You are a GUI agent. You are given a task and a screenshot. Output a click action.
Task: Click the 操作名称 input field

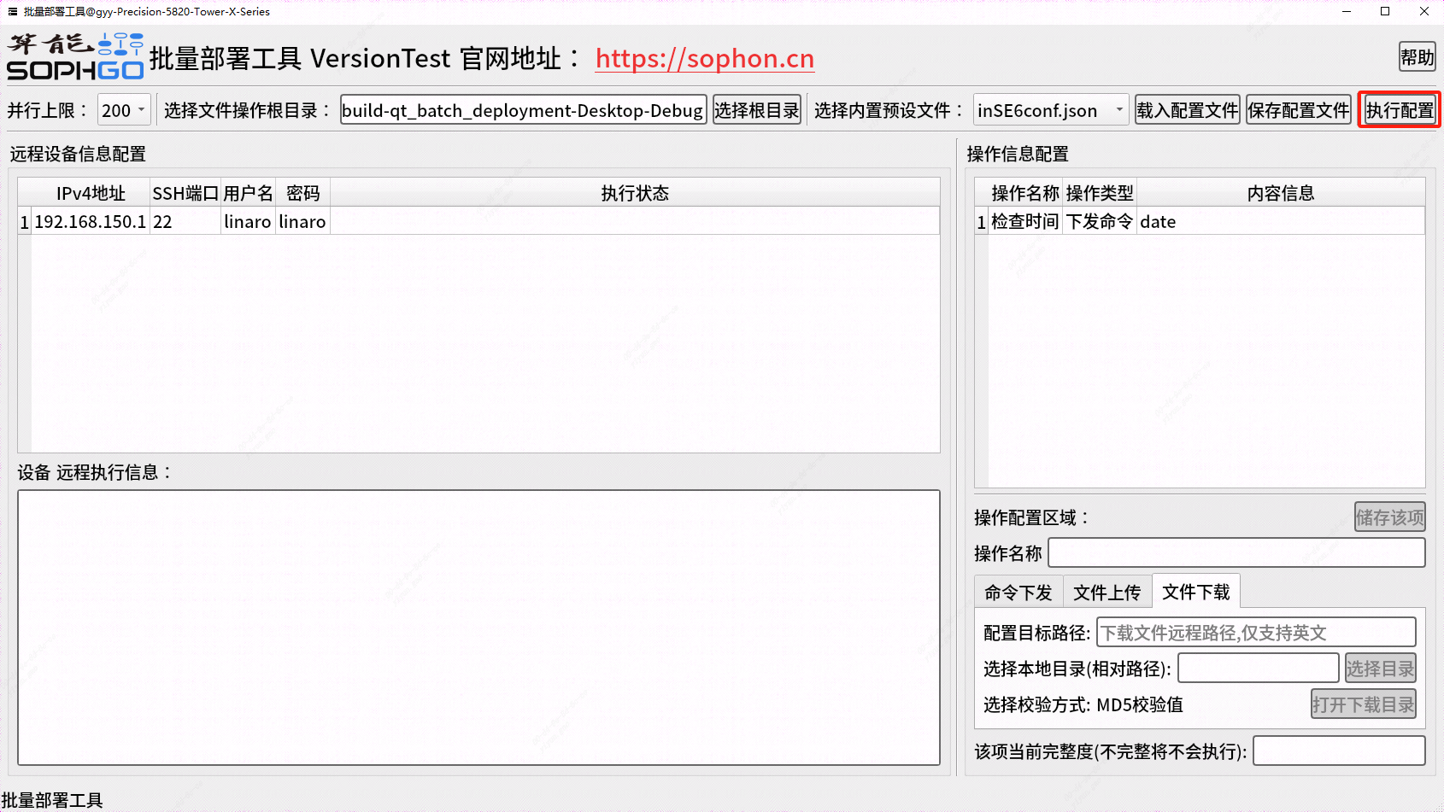coord(1236,552)
